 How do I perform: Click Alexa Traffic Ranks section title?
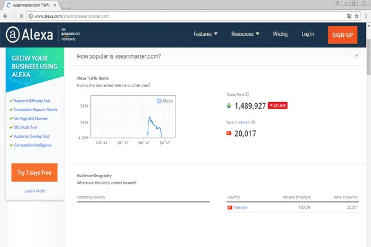coord(93,78)
